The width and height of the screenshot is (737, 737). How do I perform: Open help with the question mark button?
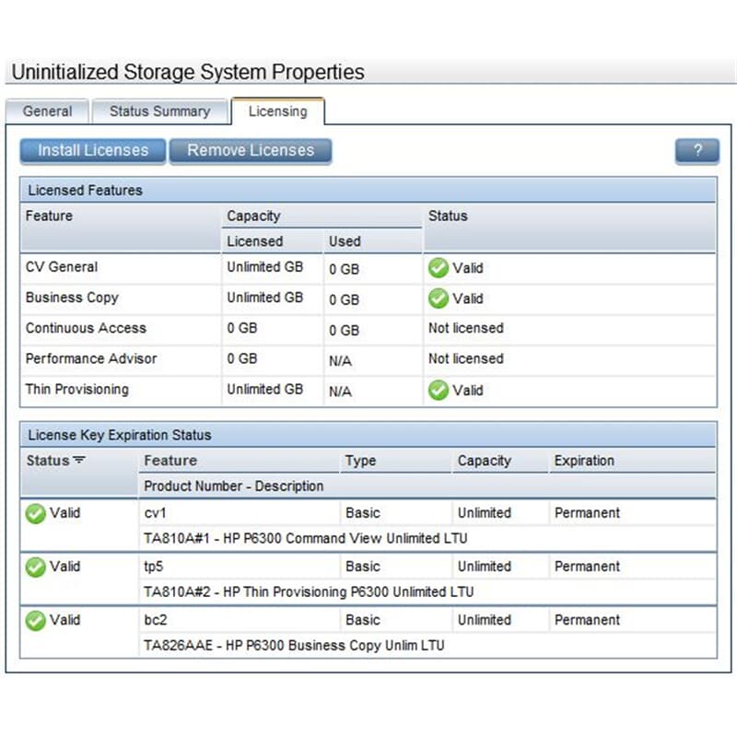click(697, 151)
